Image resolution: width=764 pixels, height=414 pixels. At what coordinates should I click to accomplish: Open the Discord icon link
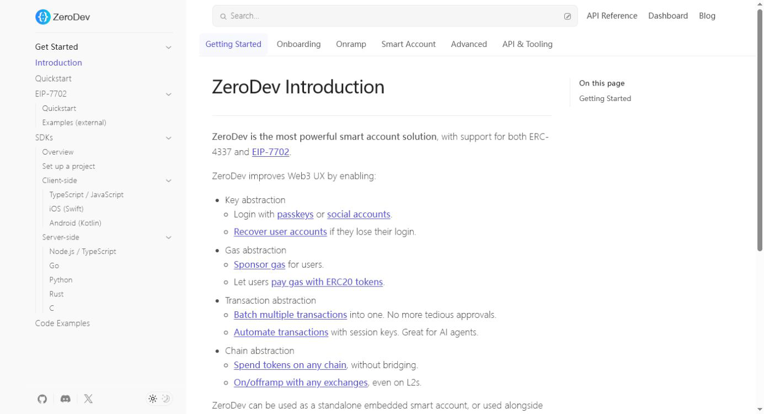65,399
